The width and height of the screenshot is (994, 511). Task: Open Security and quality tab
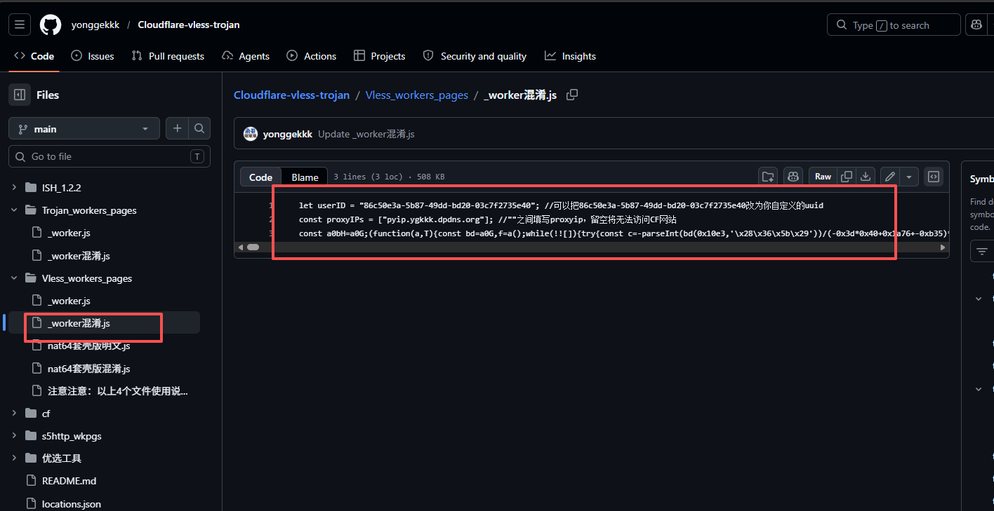(x=475, y=56)
